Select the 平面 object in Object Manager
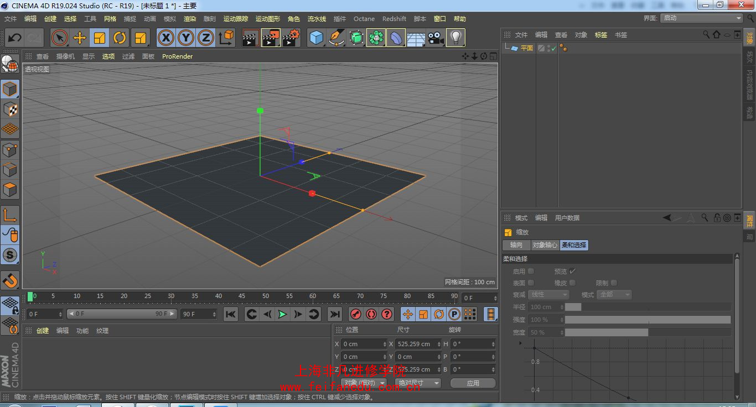 [526, 48]
